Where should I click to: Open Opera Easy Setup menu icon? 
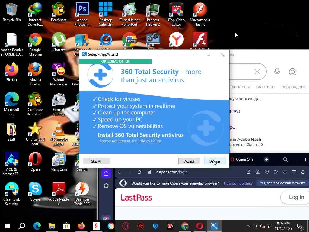(294, 172)
